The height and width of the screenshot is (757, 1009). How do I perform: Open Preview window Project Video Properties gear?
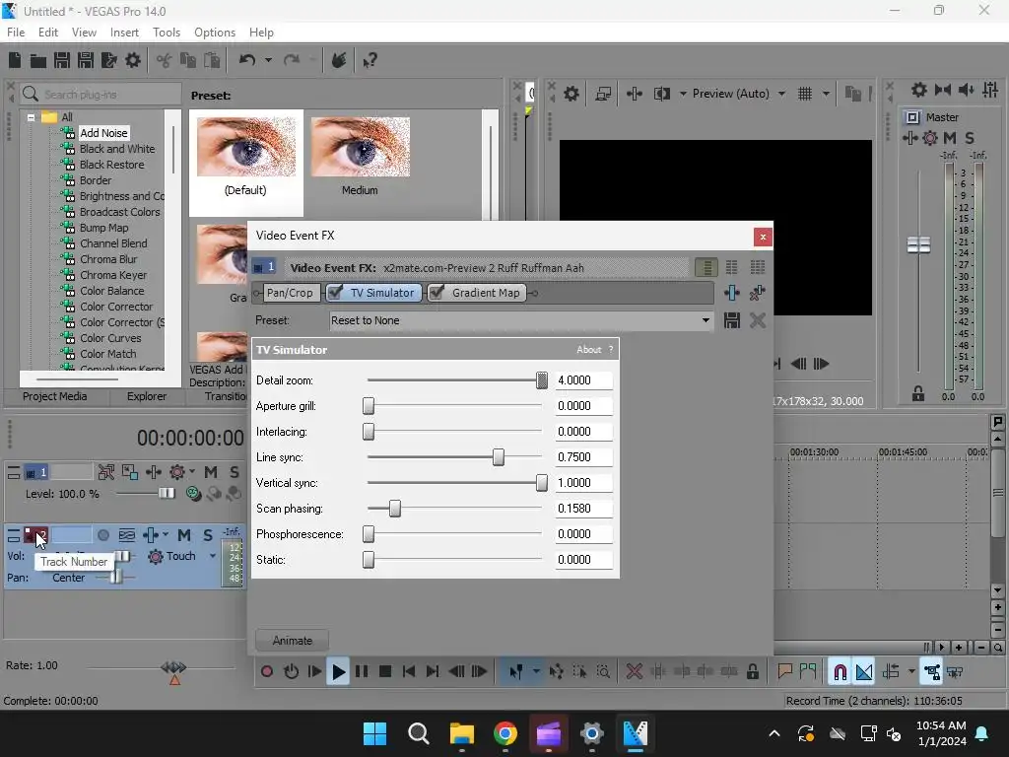pos(572,94)
